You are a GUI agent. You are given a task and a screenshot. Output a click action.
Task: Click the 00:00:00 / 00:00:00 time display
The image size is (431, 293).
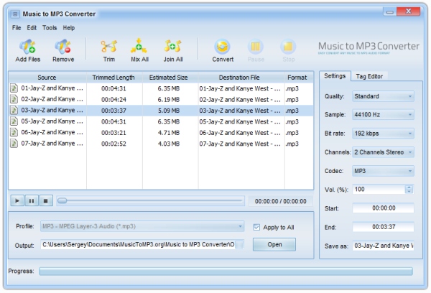tap(280, 201)
